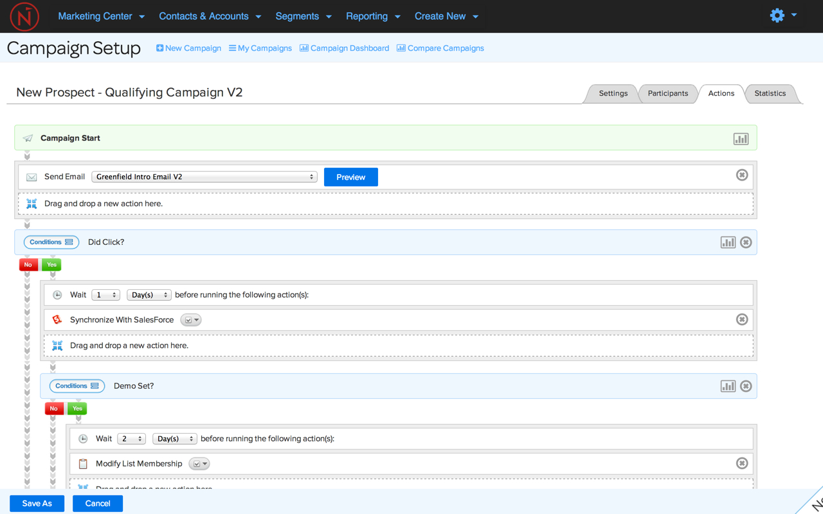Select the No branch under Demo Set
The image size is (823, 514).
[x=54, y=409]
